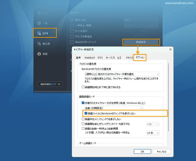Click the F12 hotkey field
The height and width of the screenshot is (161, 196).
coord(141,20)
